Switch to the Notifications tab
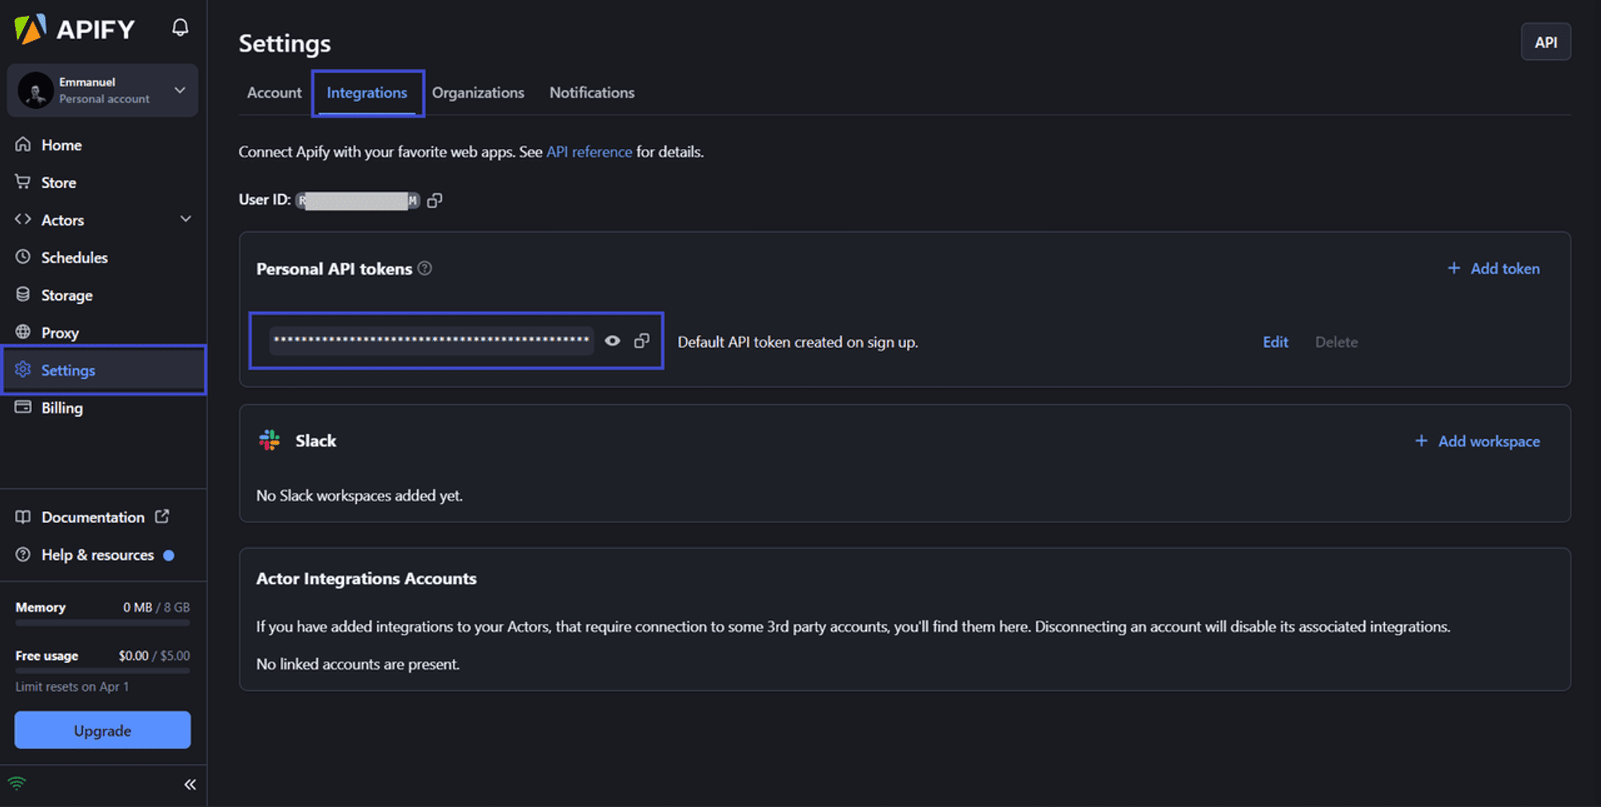 point(592,93)
